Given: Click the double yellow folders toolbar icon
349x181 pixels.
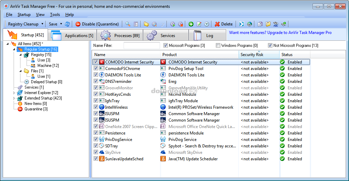Looking at the screenshot, I should click(x=268, y=24).
